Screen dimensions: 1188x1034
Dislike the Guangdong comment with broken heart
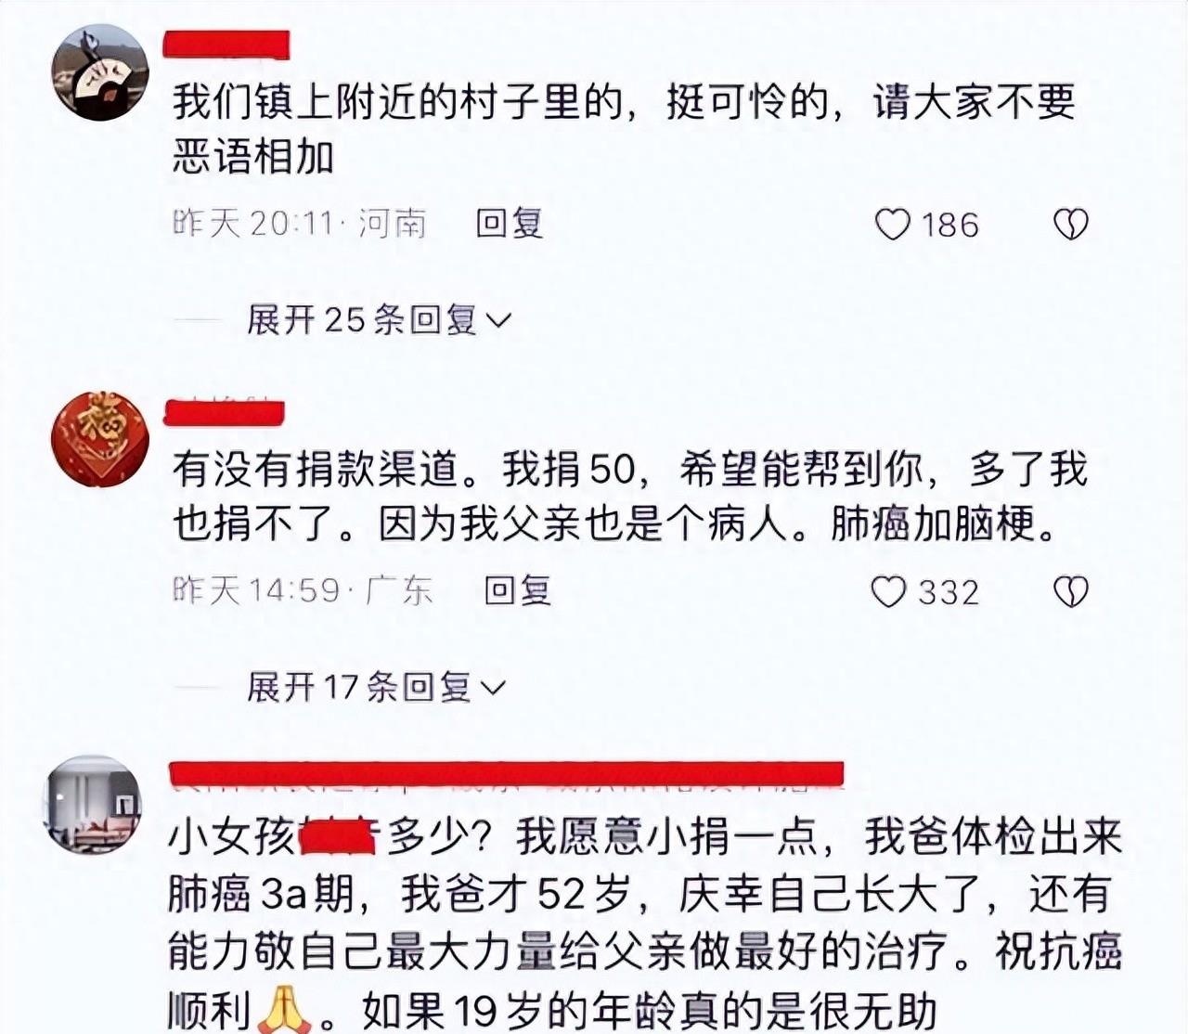coord(1071,591)
